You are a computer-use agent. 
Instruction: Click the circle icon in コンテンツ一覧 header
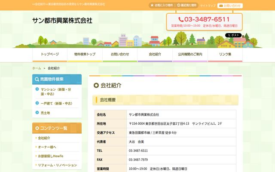tap(37, 128)
